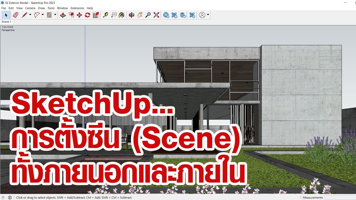
Task: Open the Extension Warehouse icon
Action: tap(174, 15)
